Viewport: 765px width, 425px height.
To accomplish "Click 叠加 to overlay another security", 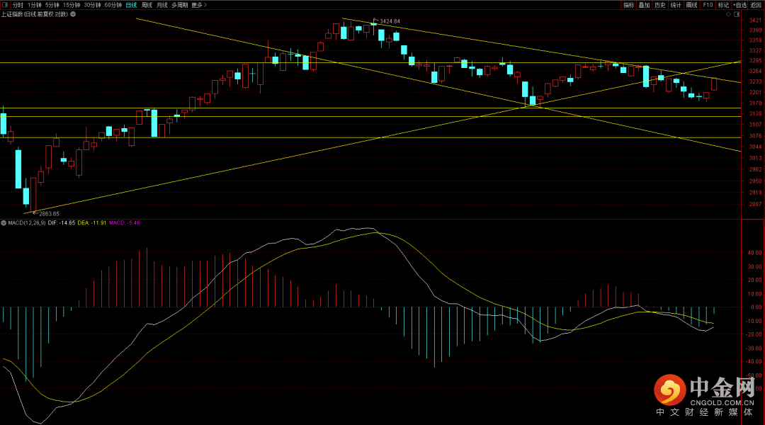I will [x=644, y=5].
